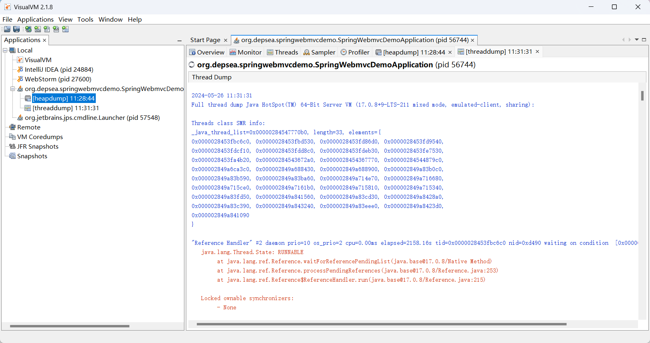Switch to the Sampler tab
650x343 pixels.
coord(319,52)
